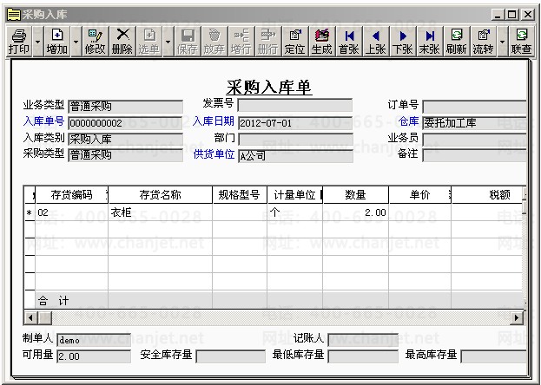The height and width of the screenshot is (385, 541).
Task: Open the dropdown arrow next to 选单
Action: [168, 42]
